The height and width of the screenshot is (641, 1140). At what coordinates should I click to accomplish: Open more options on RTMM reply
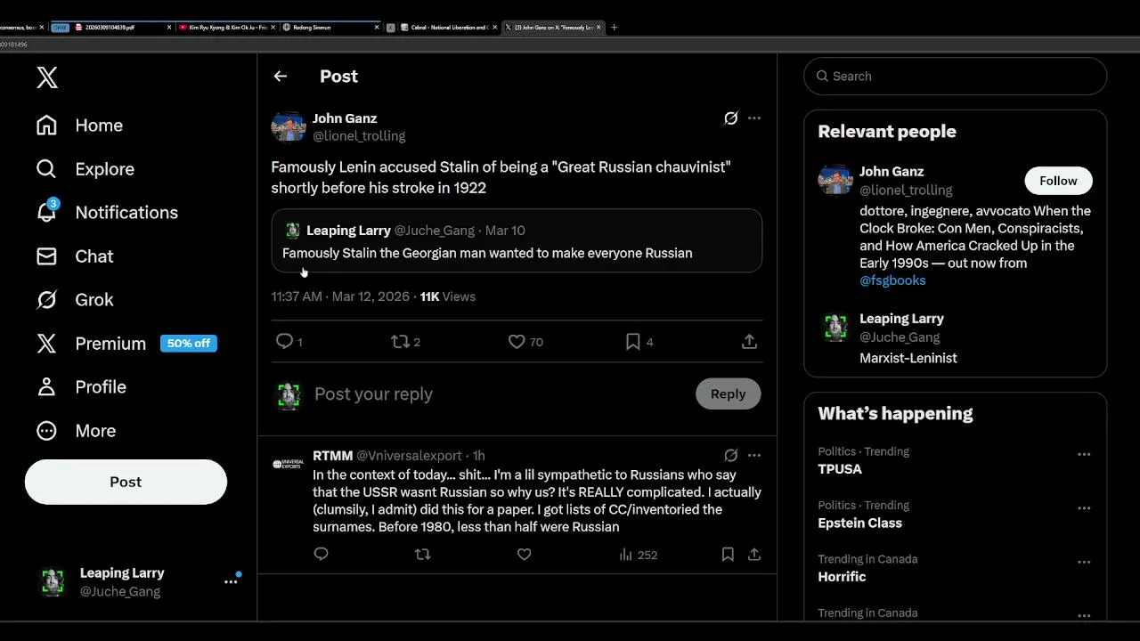point(754,456)
